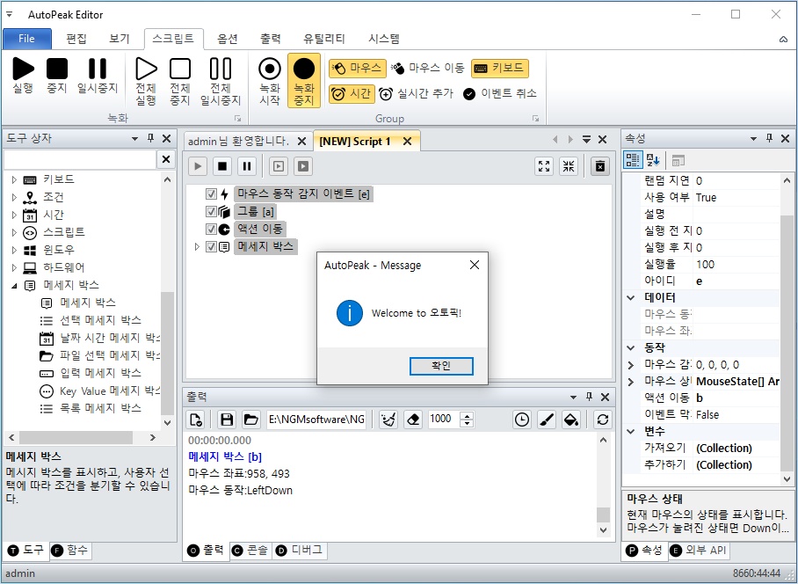Stop the script with 중지 icon
This screenshot has width=798, height=584.
click(57, 75)
